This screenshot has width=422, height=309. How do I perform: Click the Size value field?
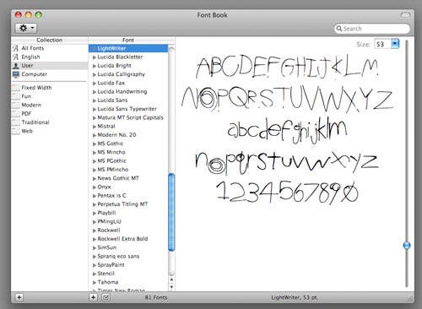[382, 44]
